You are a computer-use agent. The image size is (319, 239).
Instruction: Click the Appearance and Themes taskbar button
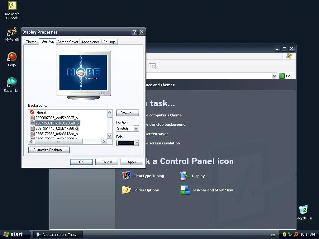coord(58,235)
